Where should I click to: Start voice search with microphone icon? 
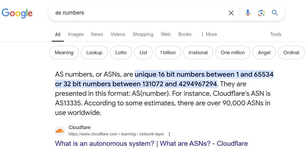tap(248, 13)
